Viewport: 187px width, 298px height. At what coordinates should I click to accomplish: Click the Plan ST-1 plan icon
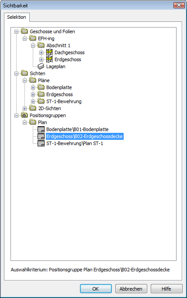point(41,143)
